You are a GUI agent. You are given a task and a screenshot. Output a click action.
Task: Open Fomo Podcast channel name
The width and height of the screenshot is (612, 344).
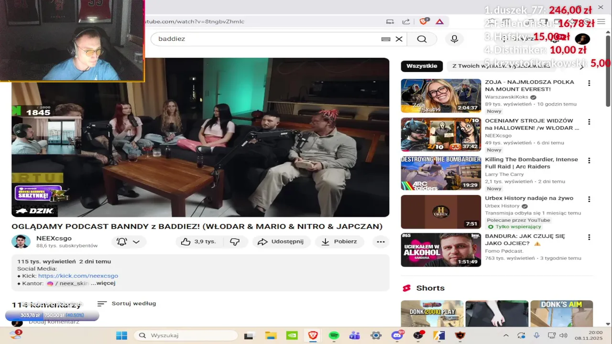pyautogui.click(x=505, y=251)
